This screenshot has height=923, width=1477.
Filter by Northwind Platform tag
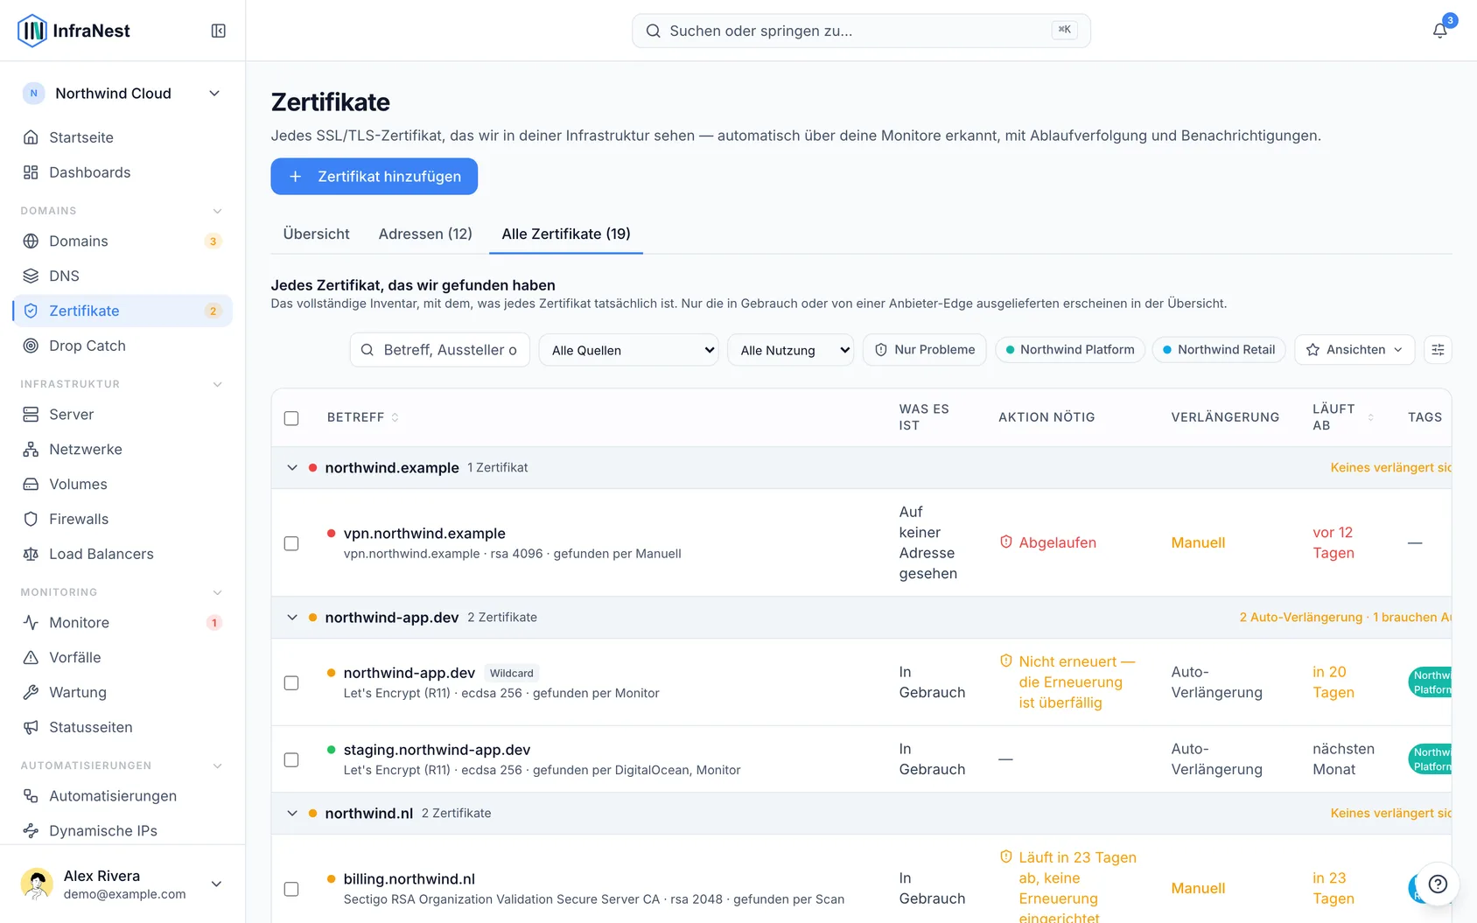(1070, 350)
